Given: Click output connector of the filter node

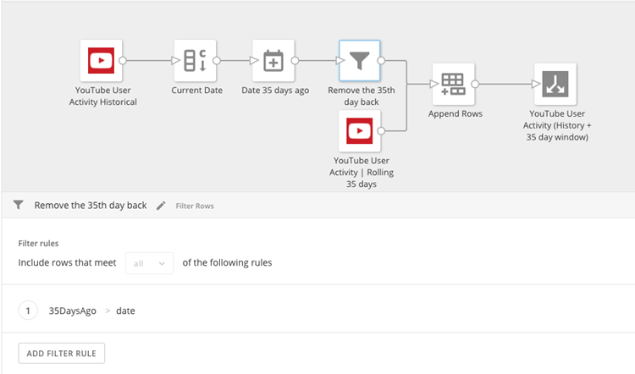Looking at the screenshot, I should (x=381, y=61).
